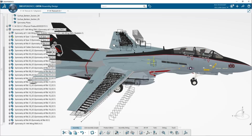Click the left panel collapse arrow

(x=2, y=69)
